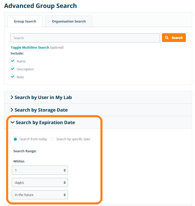The width and height of the screenshot is (195, 206).
Task: Open the day(s) unit dropdown
Action: pos(40,182)
